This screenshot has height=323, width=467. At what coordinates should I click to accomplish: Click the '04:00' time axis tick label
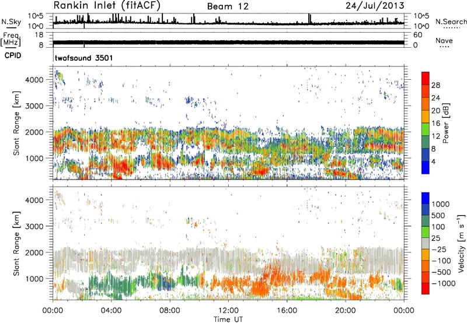(x=111, y=310)
